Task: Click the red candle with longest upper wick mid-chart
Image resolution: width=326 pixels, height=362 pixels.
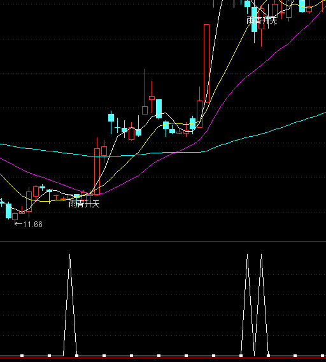Action: click(x=145, y=110)
